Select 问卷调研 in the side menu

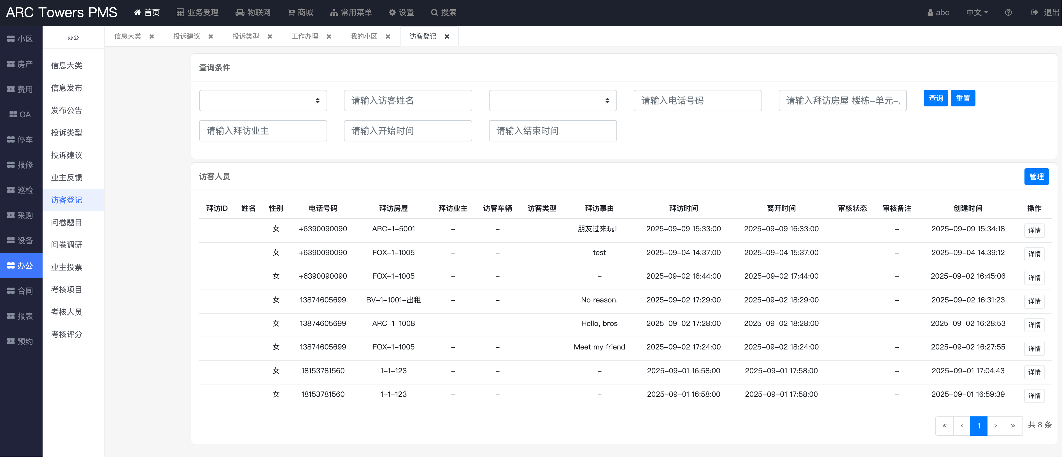(x=66, y=245)
